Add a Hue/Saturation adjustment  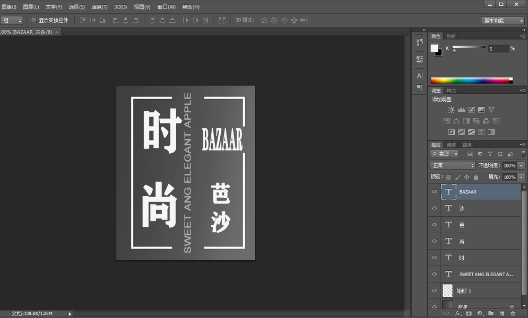tap(446, 121)
